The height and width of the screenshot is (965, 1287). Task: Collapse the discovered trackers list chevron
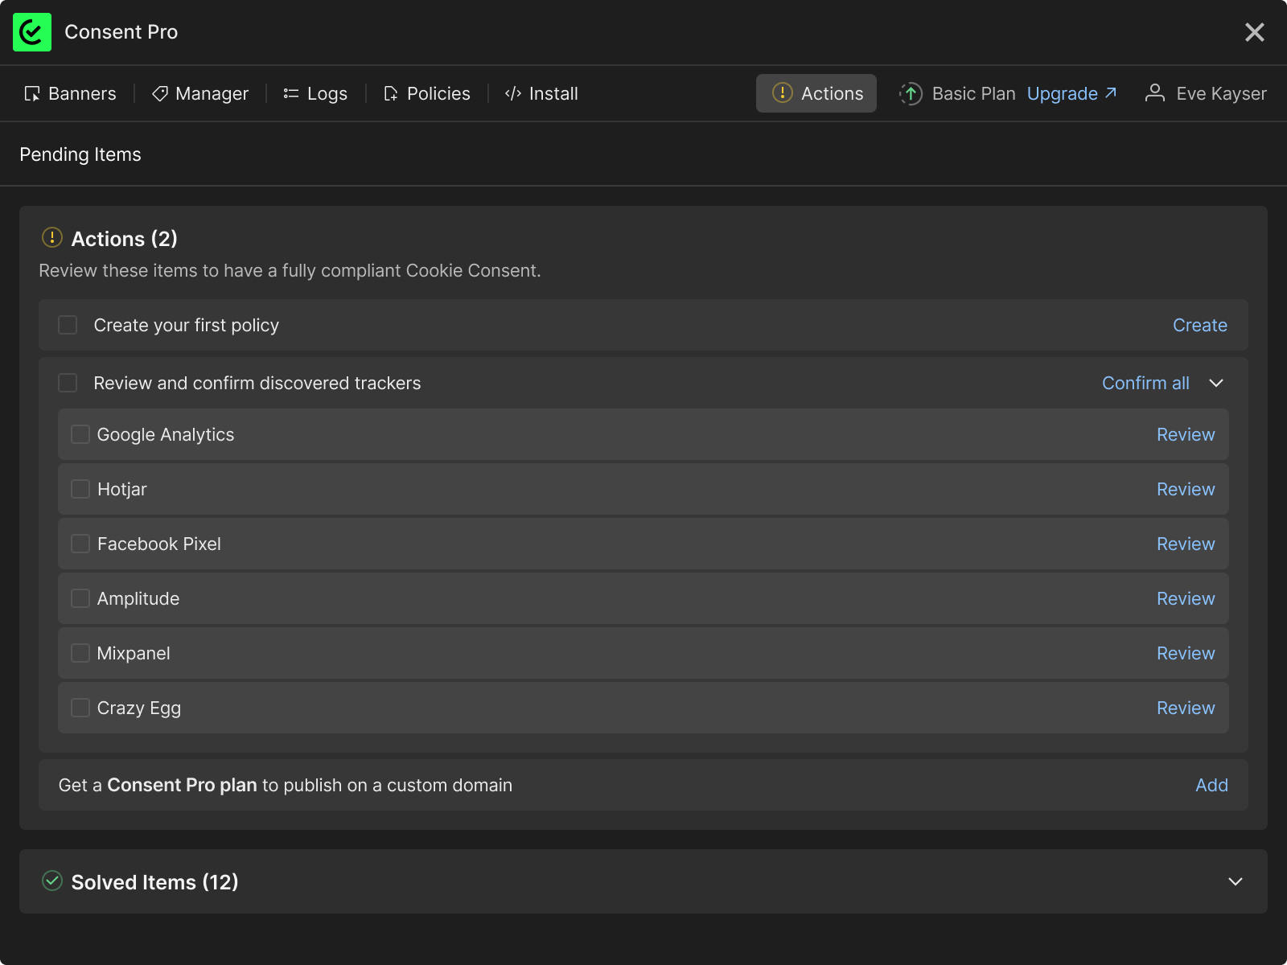pos(1216,383)
